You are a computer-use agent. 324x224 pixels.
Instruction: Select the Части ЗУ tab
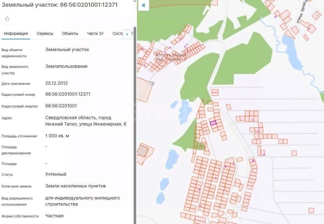point(95,34)
